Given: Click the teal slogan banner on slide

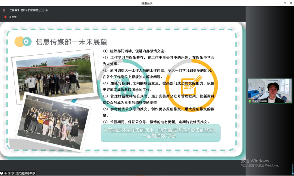Looking at the screenshot, I should (160, 133).
